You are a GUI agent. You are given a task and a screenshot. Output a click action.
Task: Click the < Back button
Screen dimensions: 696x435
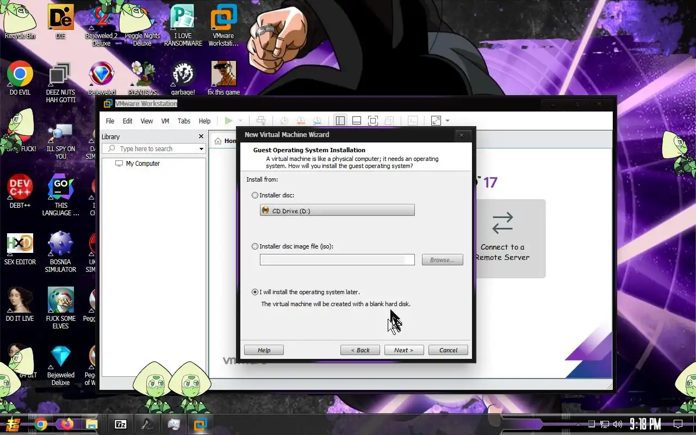pos(360,350)
